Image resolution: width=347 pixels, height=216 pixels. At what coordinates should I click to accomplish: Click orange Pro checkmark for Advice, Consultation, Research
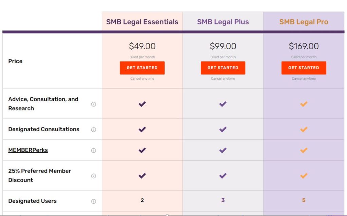(304, 104)
